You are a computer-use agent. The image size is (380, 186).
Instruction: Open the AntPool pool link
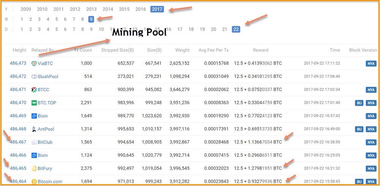tap(46, 129)
